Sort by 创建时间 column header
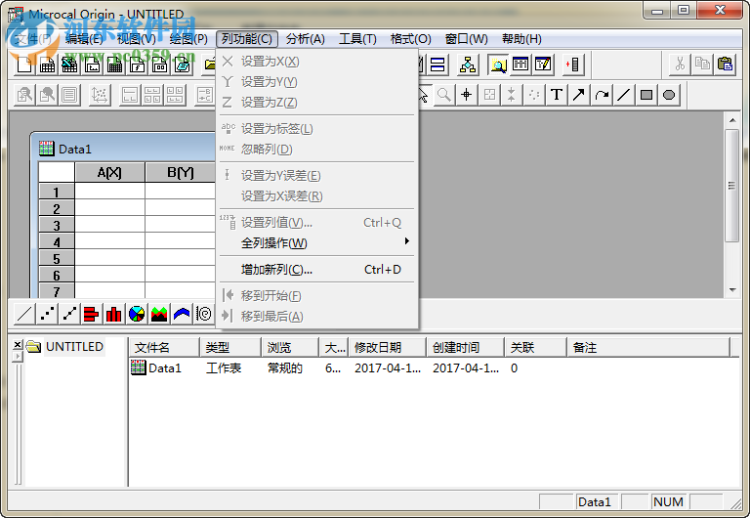The image size is (750, 518). coord(466,347)
